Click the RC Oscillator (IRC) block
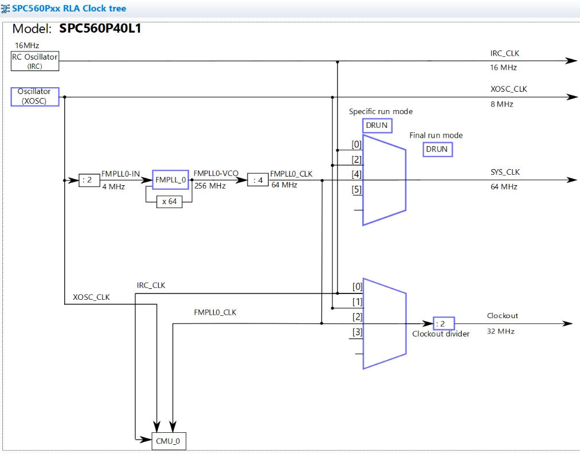 tap(35, 61)
